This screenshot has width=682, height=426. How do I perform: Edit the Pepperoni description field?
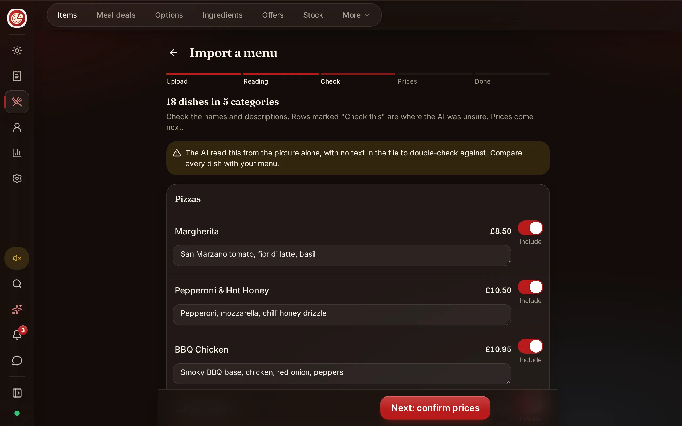click(x=342, y=315)
